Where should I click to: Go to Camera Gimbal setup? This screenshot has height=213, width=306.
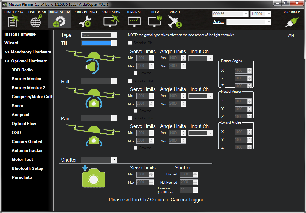[27, 141]
